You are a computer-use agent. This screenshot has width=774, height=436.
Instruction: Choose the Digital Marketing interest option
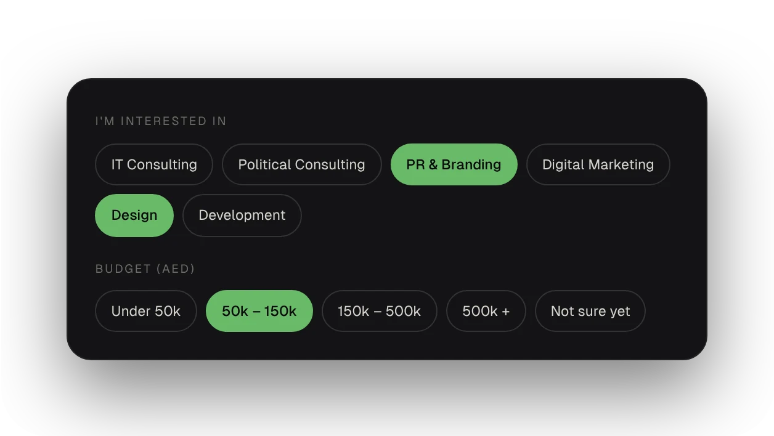click(598, 164)
